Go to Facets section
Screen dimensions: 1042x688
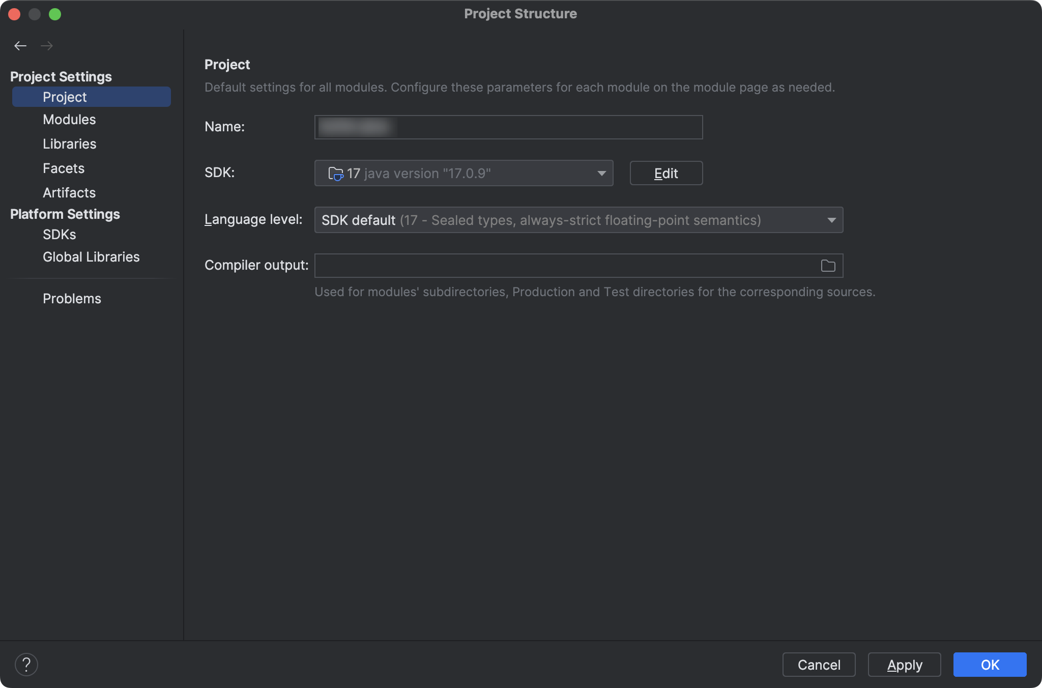tap(64, 168)
